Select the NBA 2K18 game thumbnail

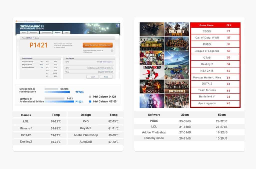(152, 72)
